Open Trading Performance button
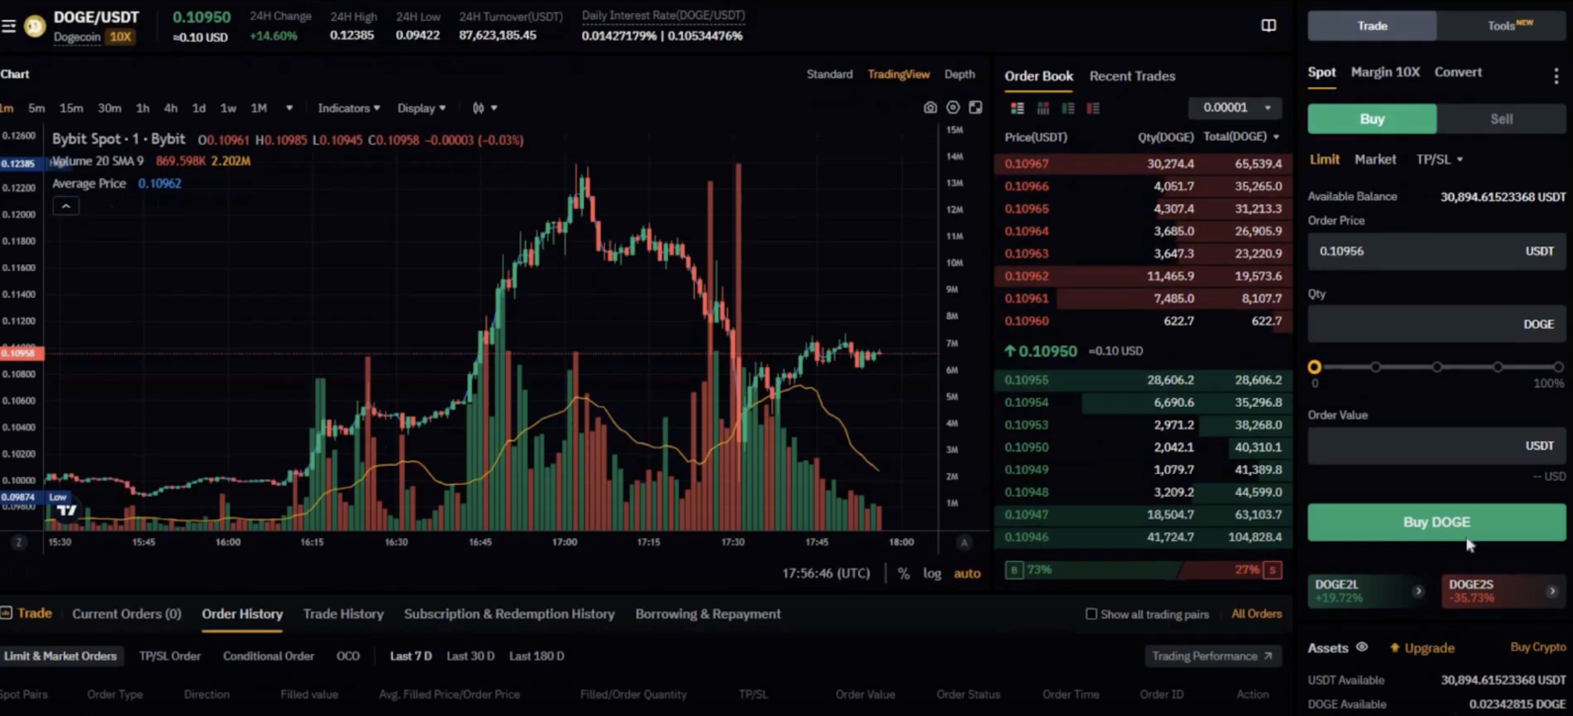 click(1212, 656)
